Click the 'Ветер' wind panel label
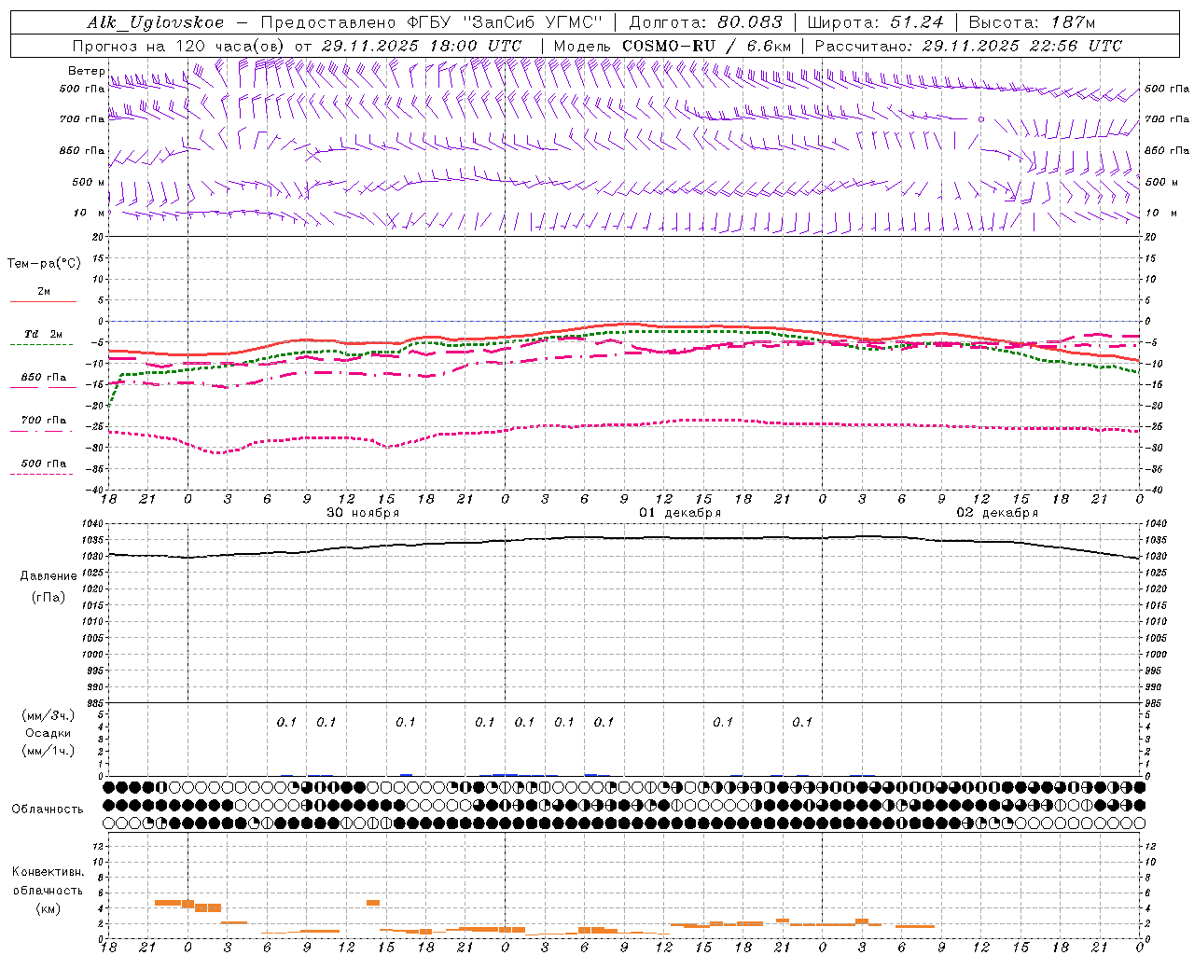The width and height of the screenshot is (1194, 955). (86, 71)
